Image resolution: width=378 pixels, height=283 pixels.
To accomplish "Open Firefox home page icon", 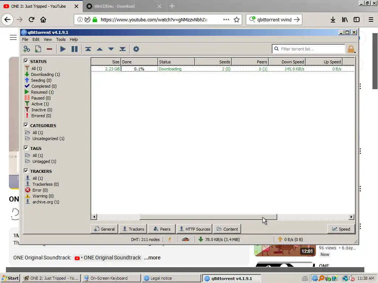I will click(43, 20).
